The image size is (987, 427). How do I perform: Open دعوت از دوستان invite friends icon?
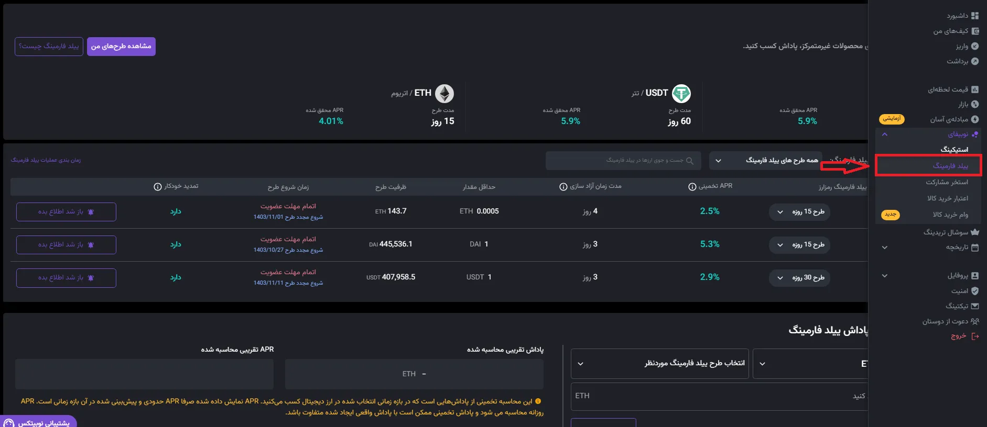point(975,321)
